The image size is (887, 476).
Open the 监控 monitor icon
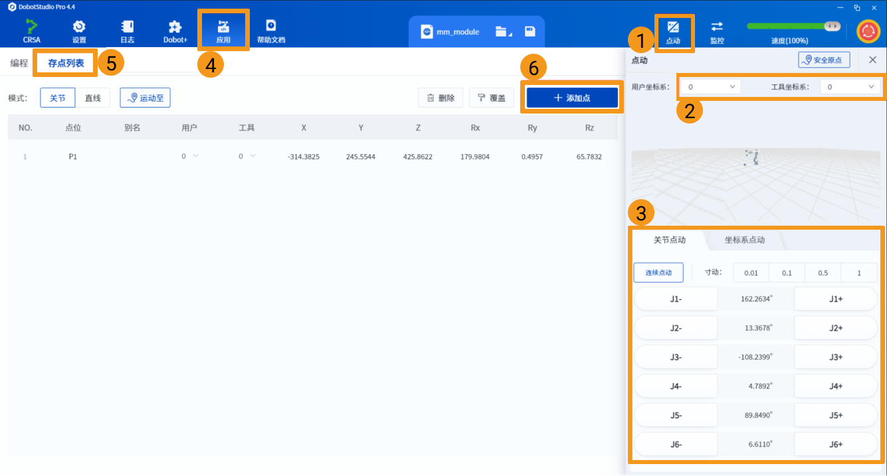[717, 31]
